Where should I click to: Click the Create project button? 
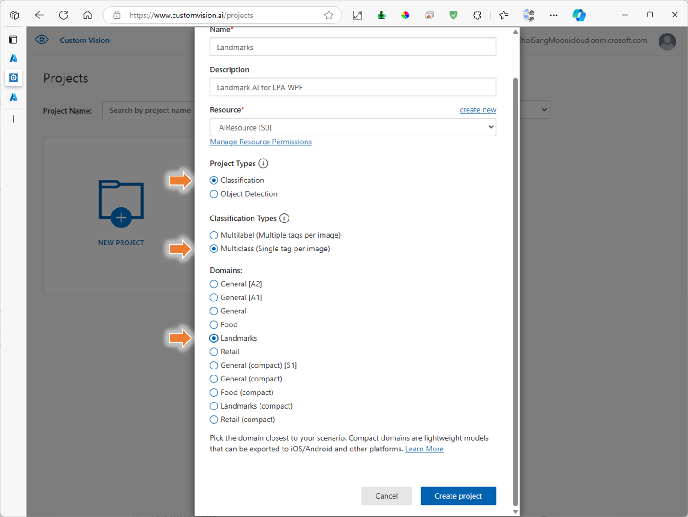(x=458, y=496)
